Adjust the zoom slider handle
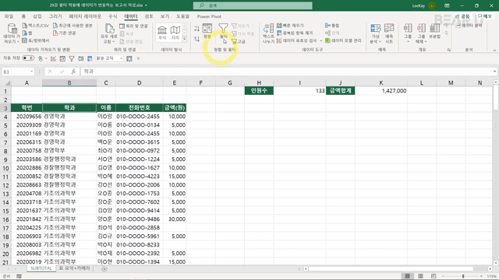This screenshot has height=280, width=499. (463, 276)
